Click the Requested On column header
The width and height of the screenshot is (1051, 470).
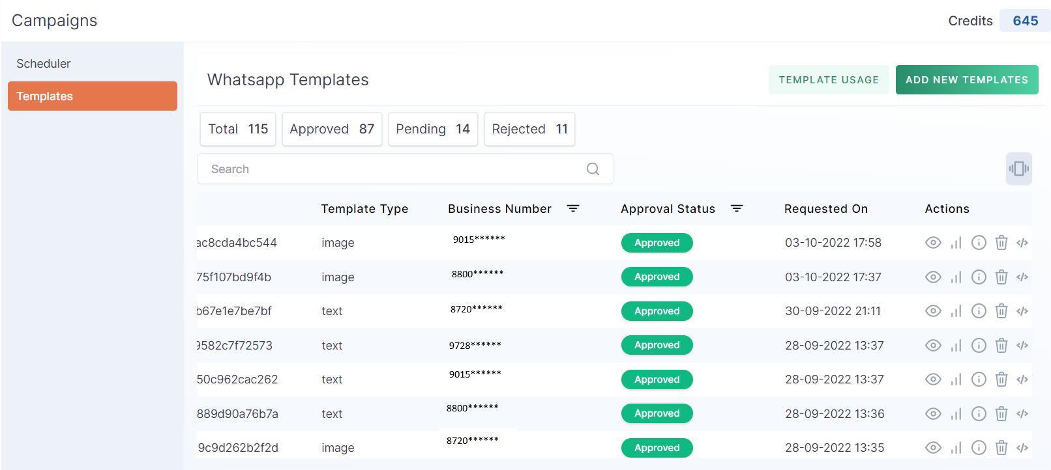(826, 209)
